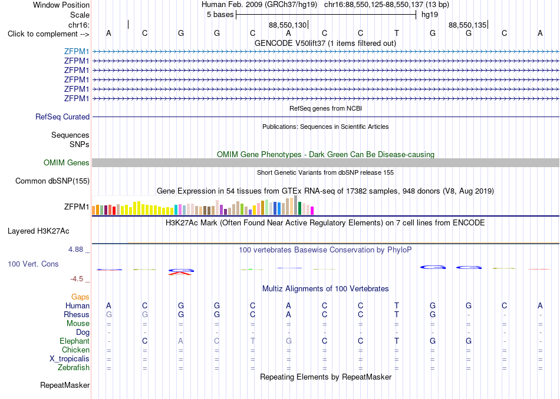560x399 pixels.
Task: Click magenta bar in GTEx expression chart
Action: (312, 211)
